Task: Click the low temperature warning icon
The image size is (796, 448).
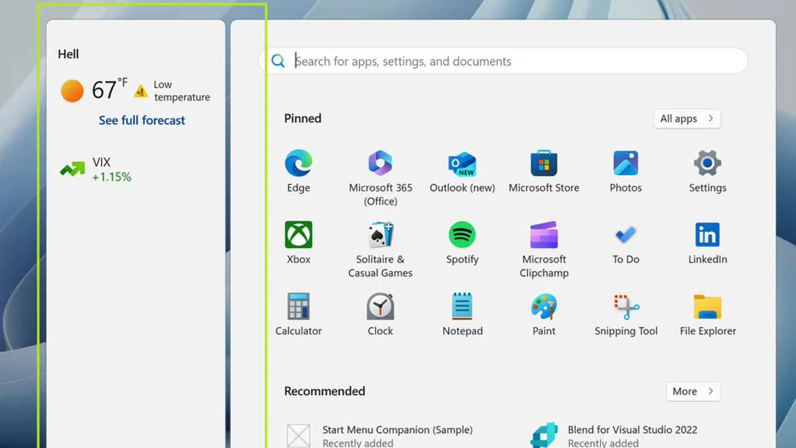Action: click(141, 91)
